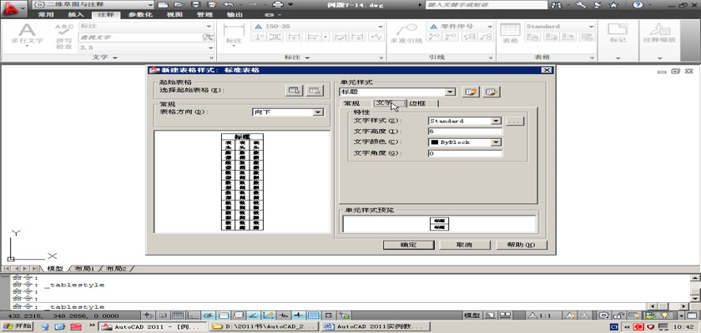
Task: Toggle quick properties in status bar
Action: [328, 316]
